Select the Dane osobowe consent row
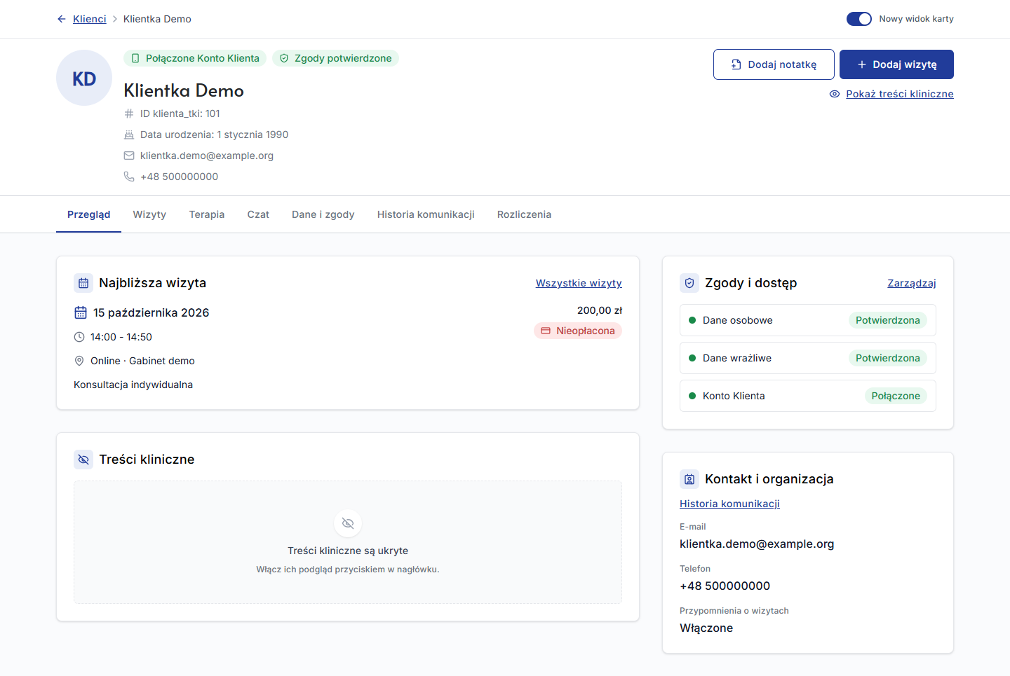 (808, 320)
